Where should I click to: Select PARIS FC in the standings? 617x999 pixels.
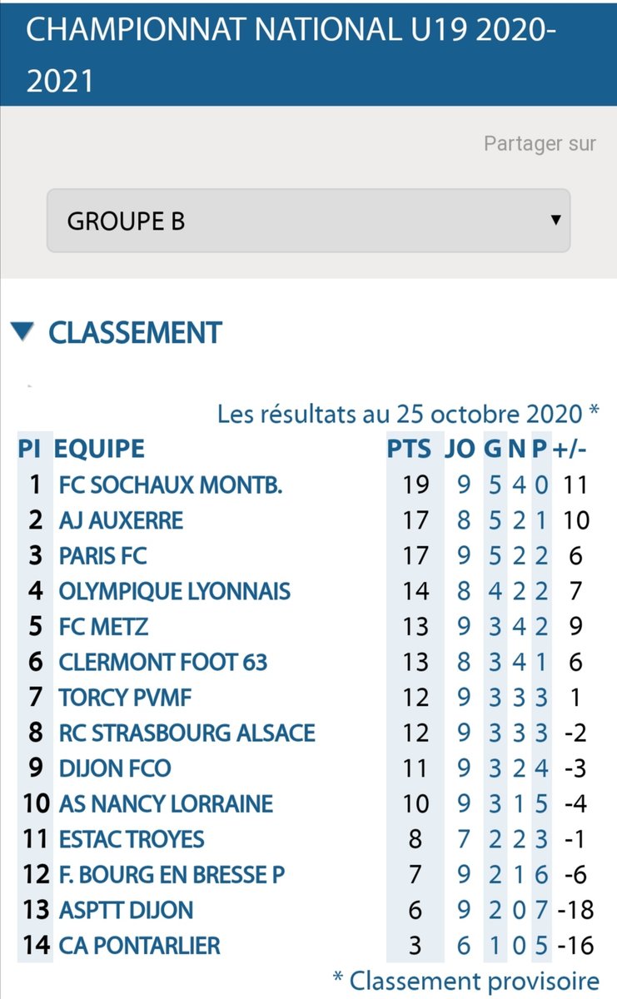(103, 555)
